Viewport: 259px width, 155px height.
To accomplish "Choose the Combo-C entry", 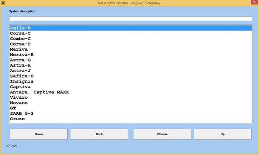I will coord(131,39).
